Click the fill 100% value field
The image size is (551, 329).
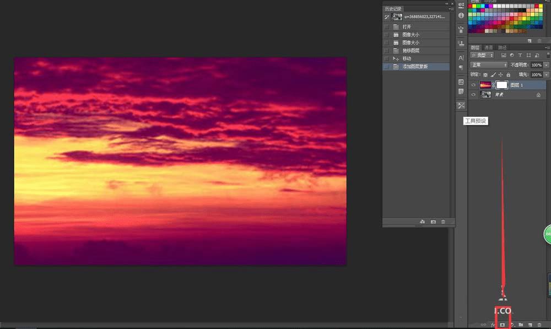tap(537, 75)
